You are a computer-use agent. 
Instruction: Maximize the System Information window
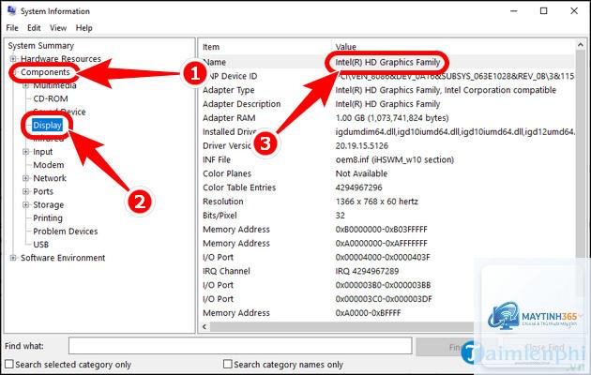pyautogui.click(x=543, y=11)
